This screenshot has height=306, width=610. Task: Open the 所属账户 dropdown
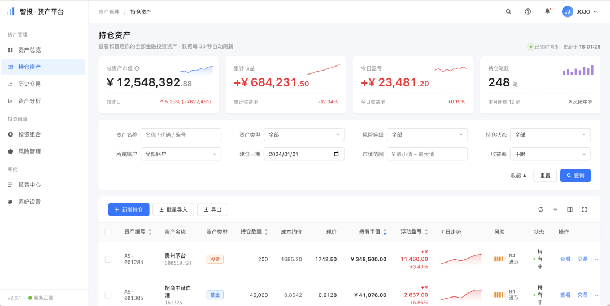tap(181, 154)
